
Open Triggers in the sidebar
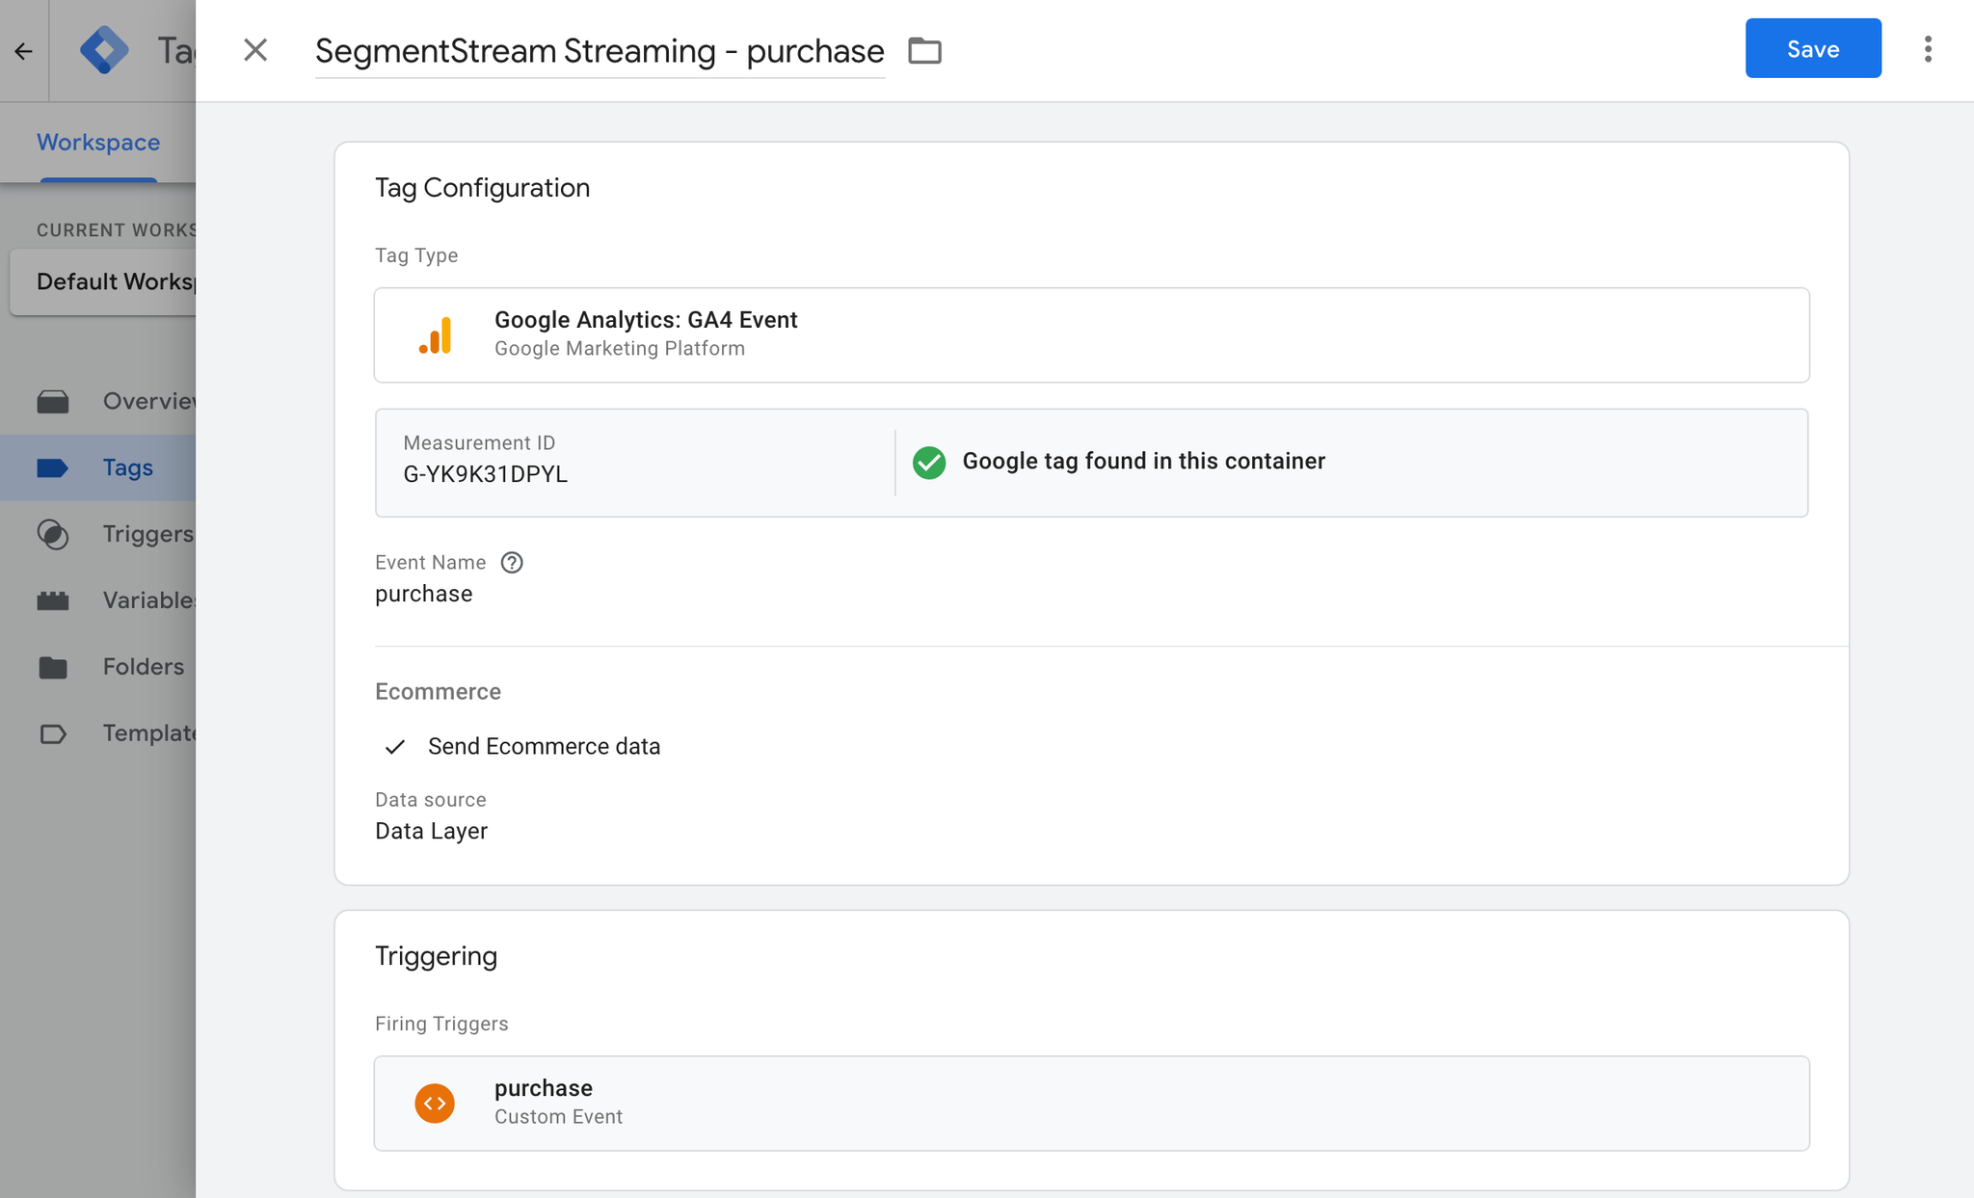pyautogui.click(x=98, y=534)
